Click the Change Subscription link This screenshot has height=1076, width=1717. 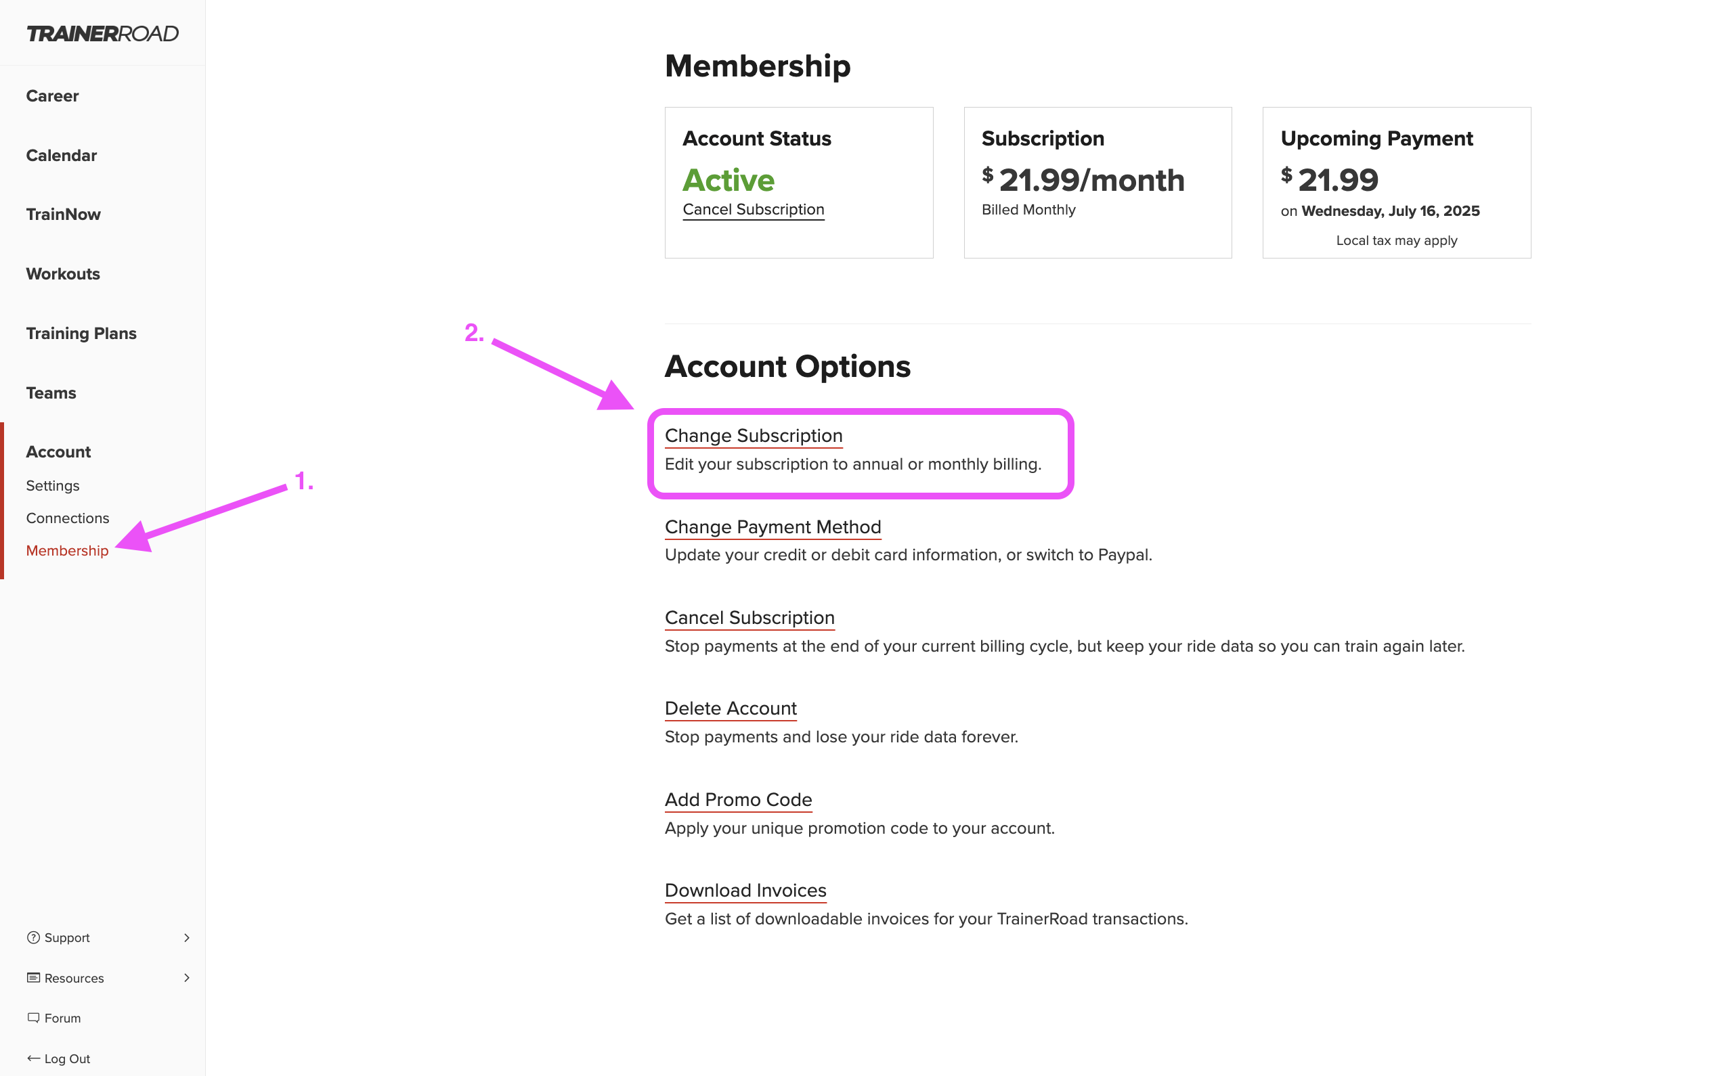pyautogui.click(x=753, y=436)
